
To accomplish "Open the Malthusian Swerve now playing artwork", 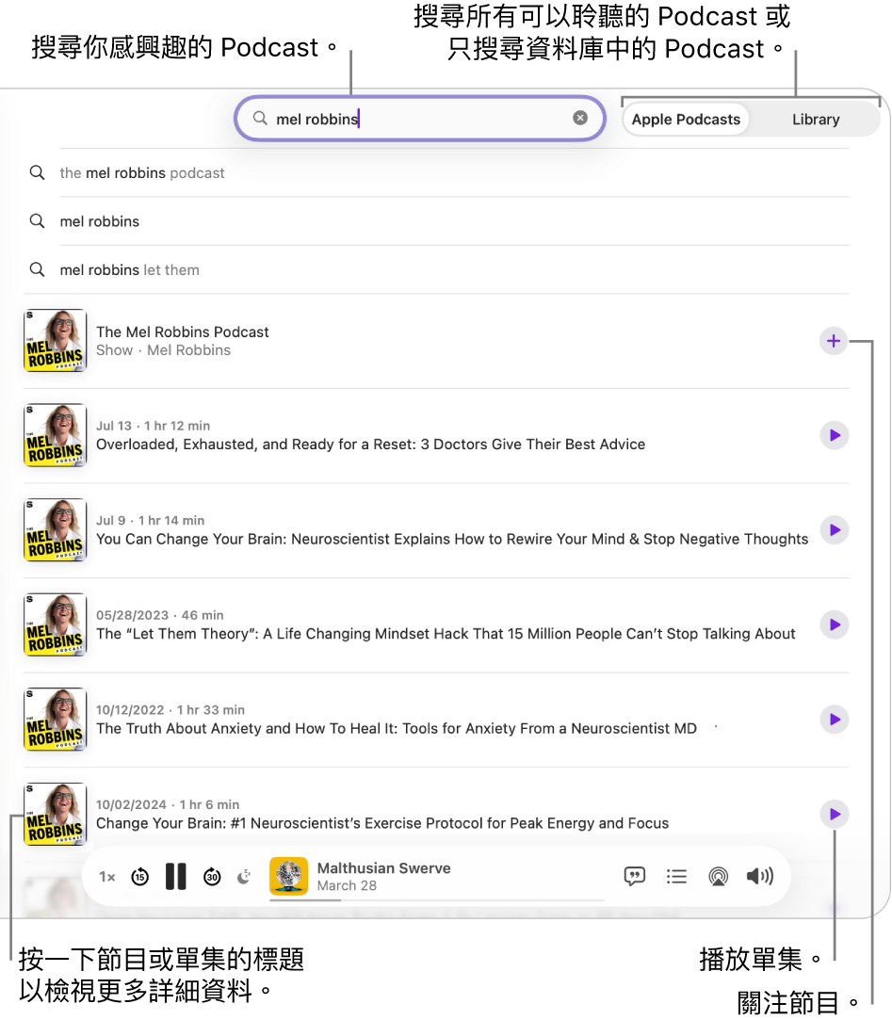I will [x=289, y=876].
